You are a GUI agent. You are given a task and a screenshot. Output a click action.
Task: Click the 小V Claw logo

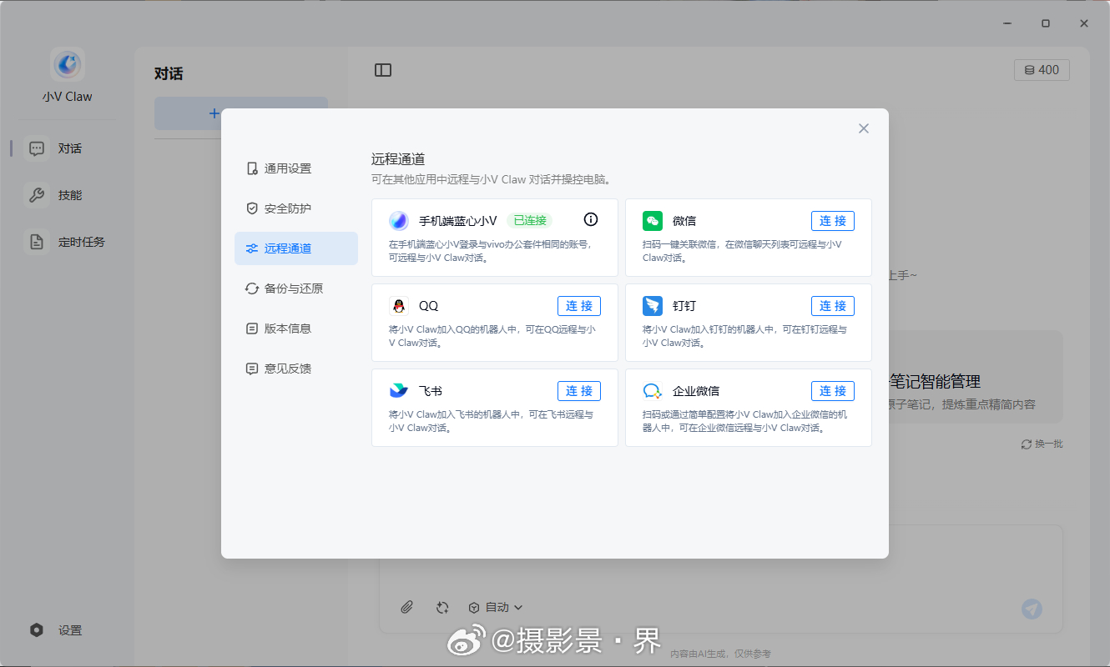pyautogui.click(x=68, y=64)
